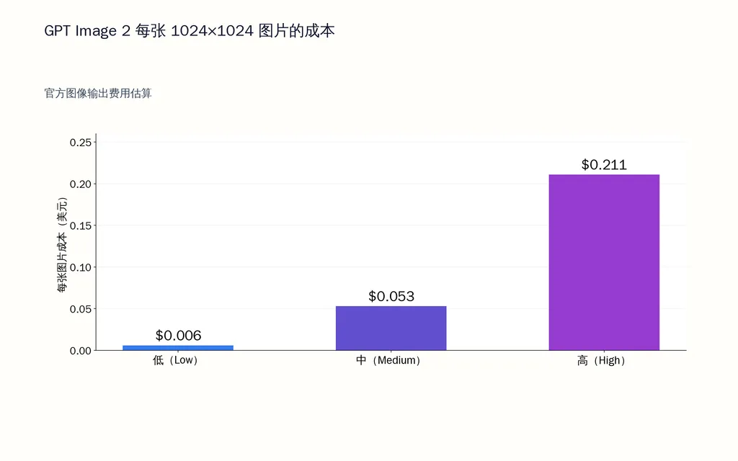Click the "$0.053" value label
This screenshot has width=738, height=461.
pyautogui.click(x=391, y=296)
